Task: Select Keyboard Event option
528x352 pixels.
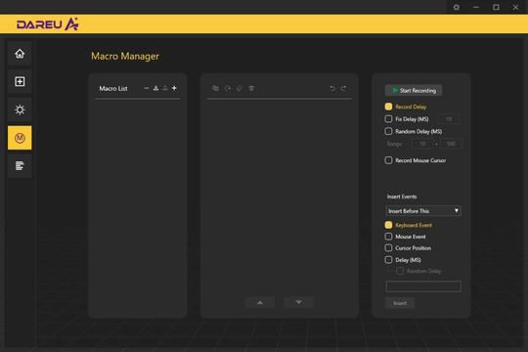Action: pyautogui.click(x=388, y=225)
